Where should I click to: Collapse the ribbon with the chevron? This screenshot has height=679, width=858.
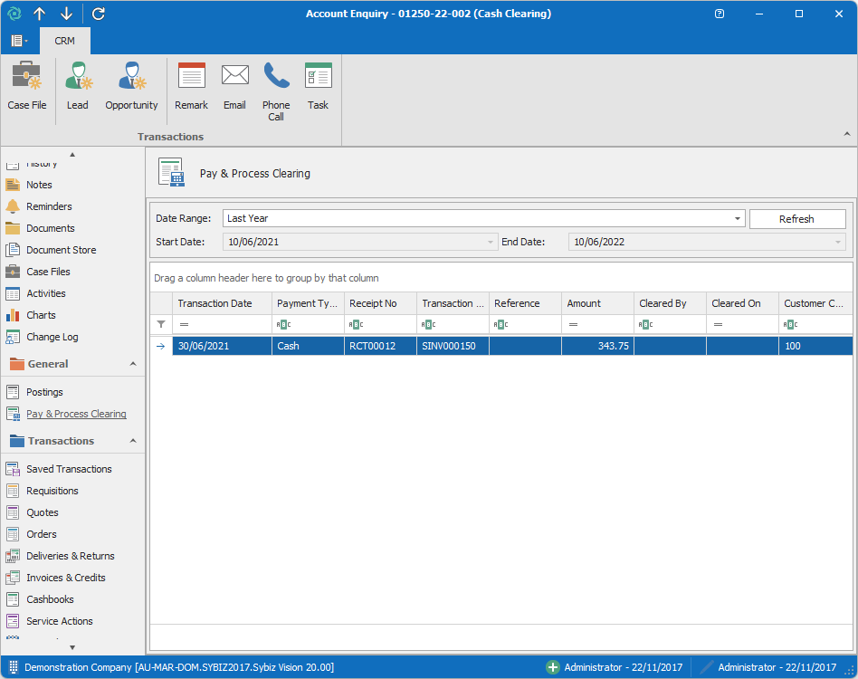pos(847,134)
